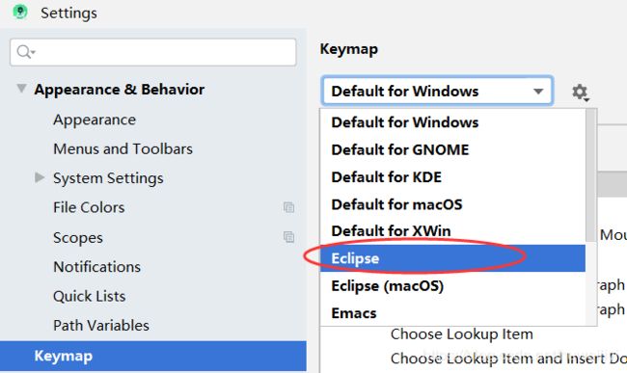This screenshot has height=373, width=627.
Task: Open the Default for Windows keymap combo box
Action: [x=437, y=91]
